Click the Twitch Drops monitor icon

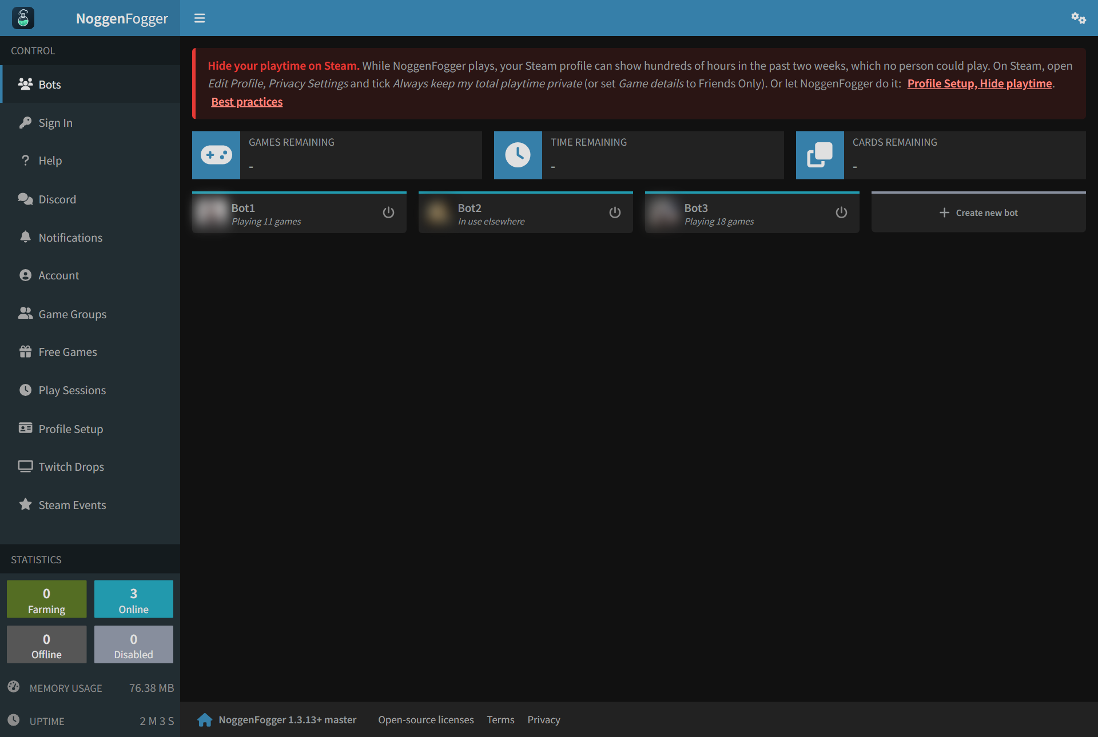coord(25,467)
